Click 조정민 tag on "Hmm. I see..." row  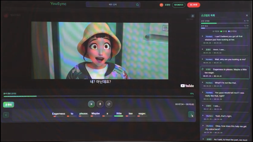pyautogui.click(x=208, y=50)
